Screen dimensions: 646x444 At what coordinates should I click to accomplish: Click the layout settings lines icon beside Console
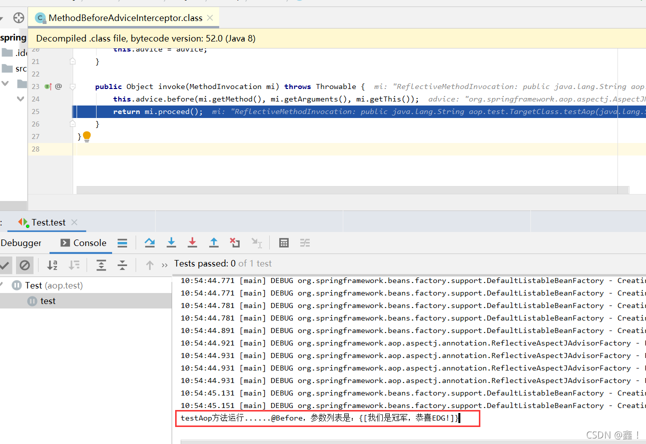(122, 243)
